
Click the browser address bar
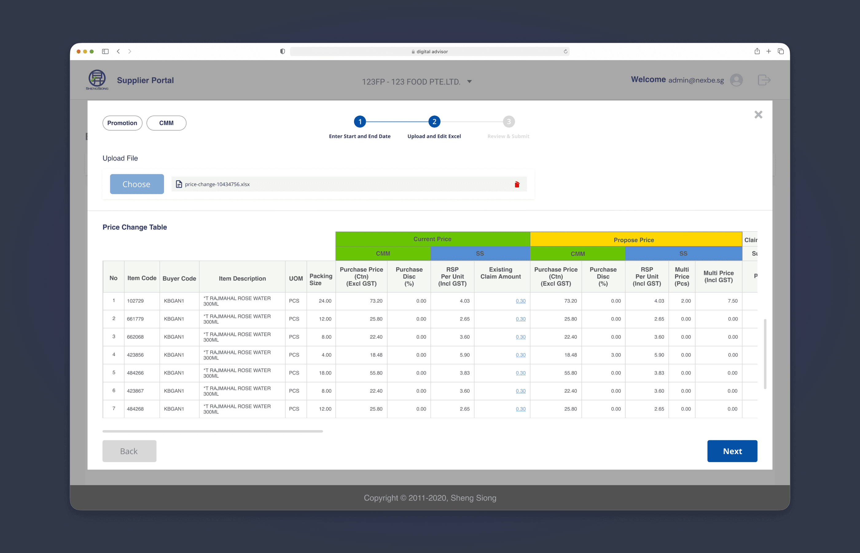(x=430, y=51)
